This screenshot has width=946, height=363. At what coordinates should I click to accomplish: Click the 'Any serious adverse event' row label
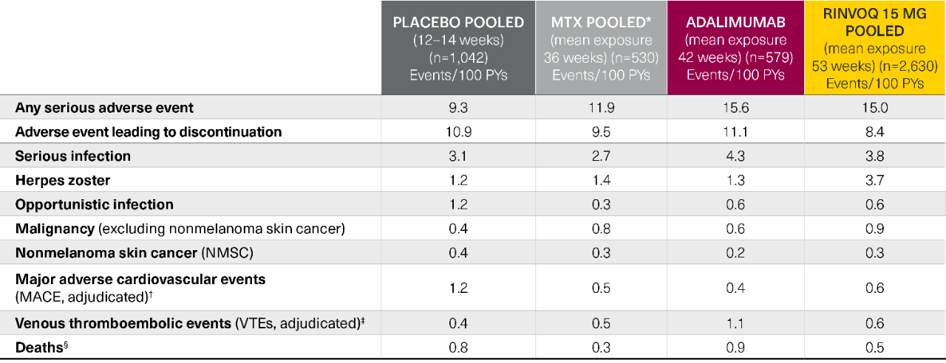pos(104,108)
